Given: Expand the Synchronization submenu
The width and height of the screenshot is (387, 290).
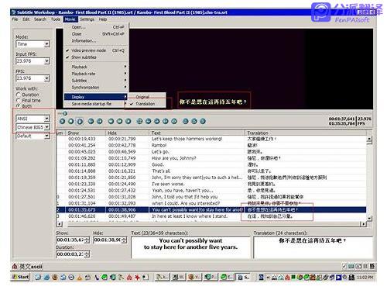Looking at the screenshot, I should click(95, 88).
